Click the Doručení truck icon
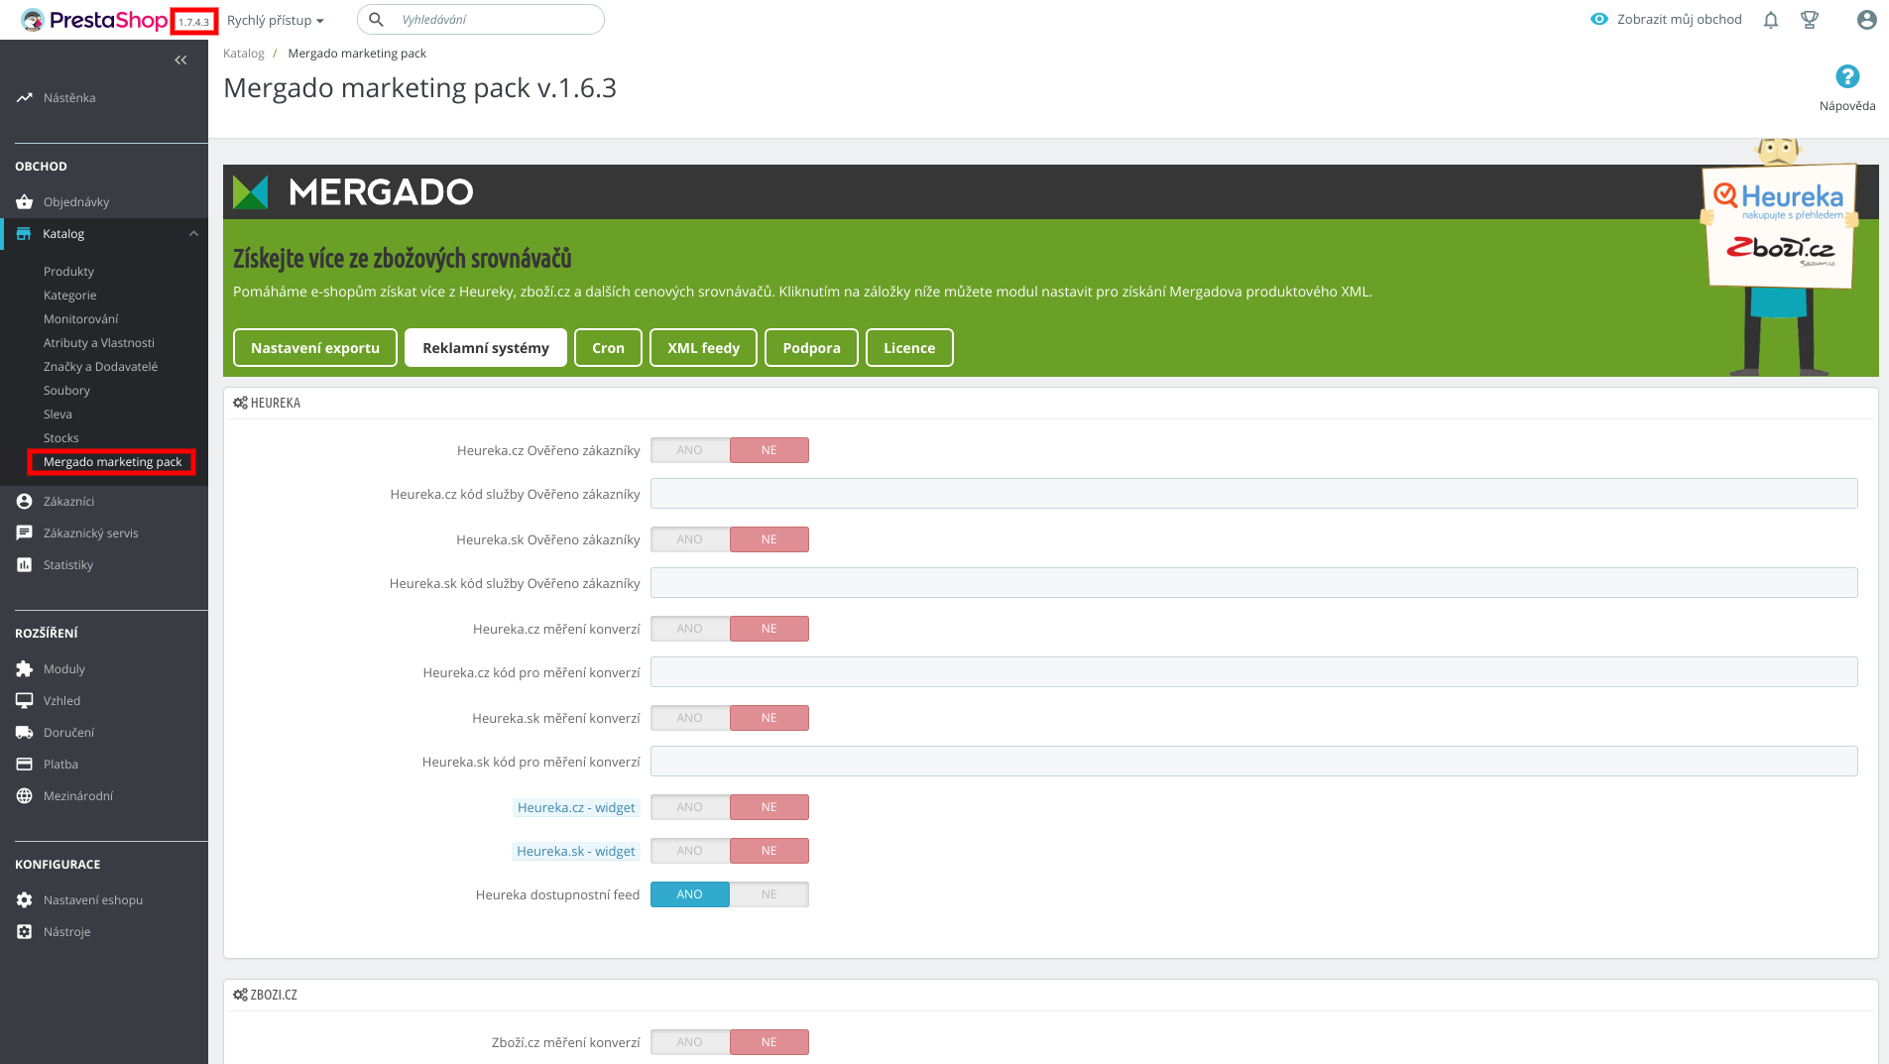The width and height of the screenshot is (1889, 1064). coord(24,733)
